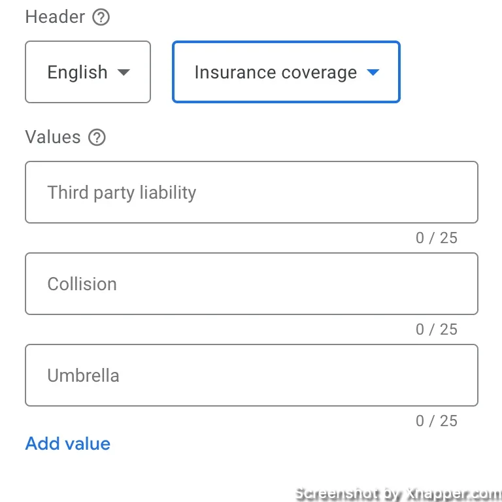Click the character counter under Third party liability
This screenshot has width=502, height=502.
[x=437, y=238]
